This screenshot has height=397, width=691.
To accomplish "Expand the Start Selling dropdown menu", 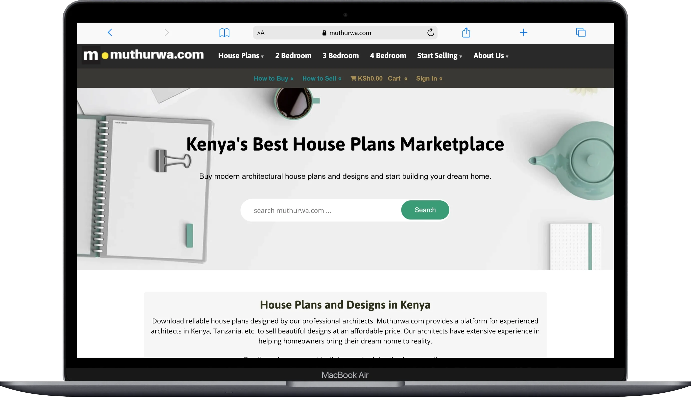I will click(439, 56).
